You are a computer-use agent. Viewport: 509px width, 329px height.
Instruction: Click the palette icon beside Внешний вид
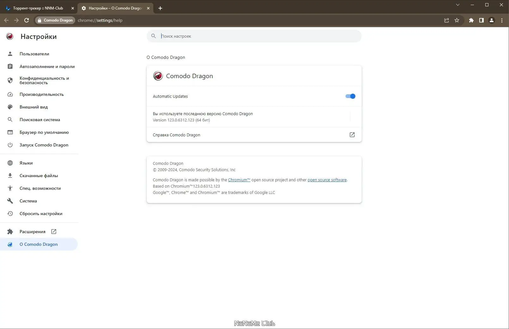(x=10, y=107)
